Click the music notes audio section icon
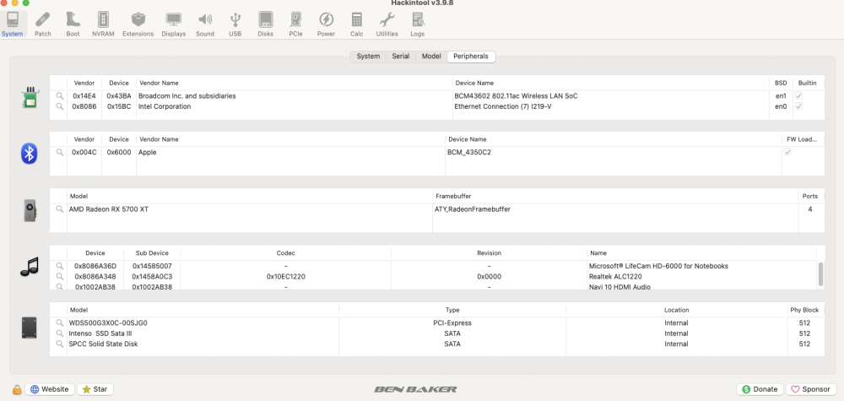844x401 pixels. pos(30,267)
